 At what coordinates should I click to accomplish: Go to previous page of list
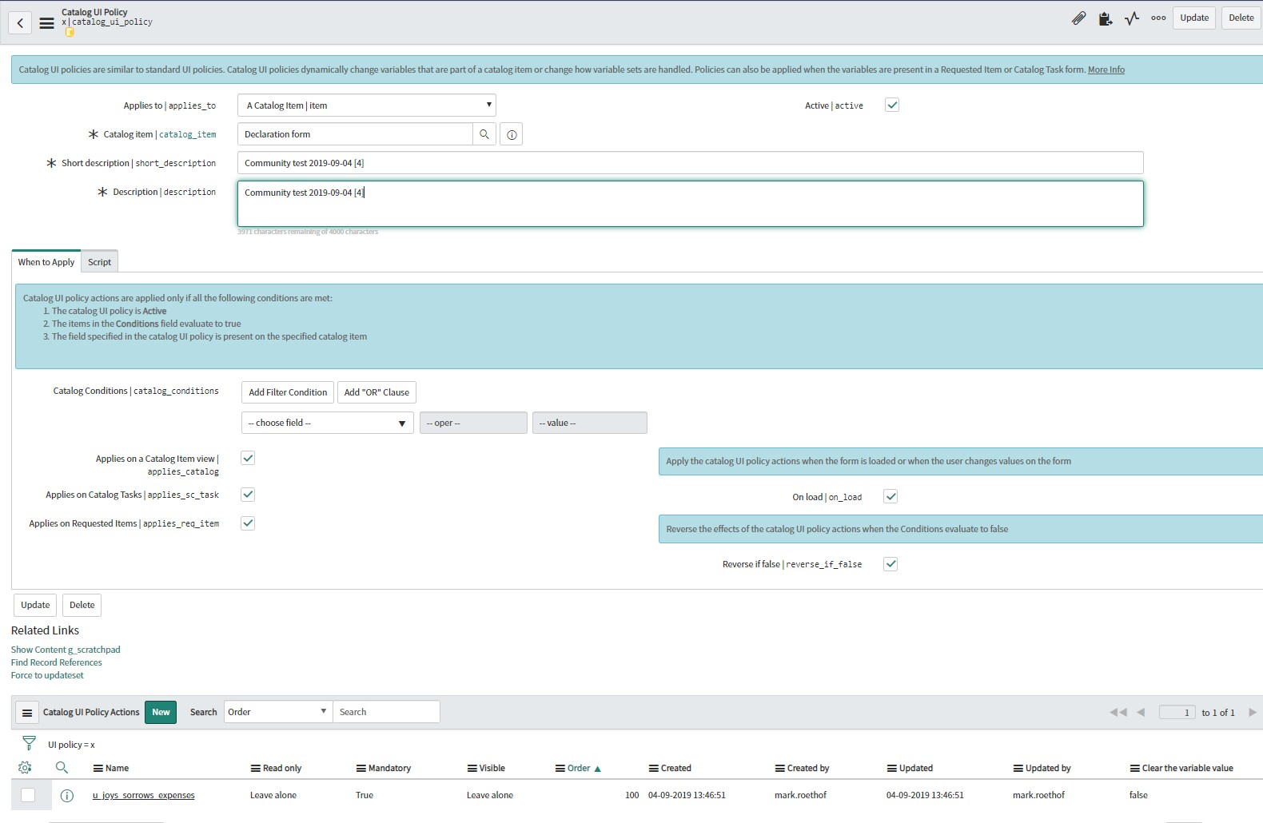pos(1141,712)
